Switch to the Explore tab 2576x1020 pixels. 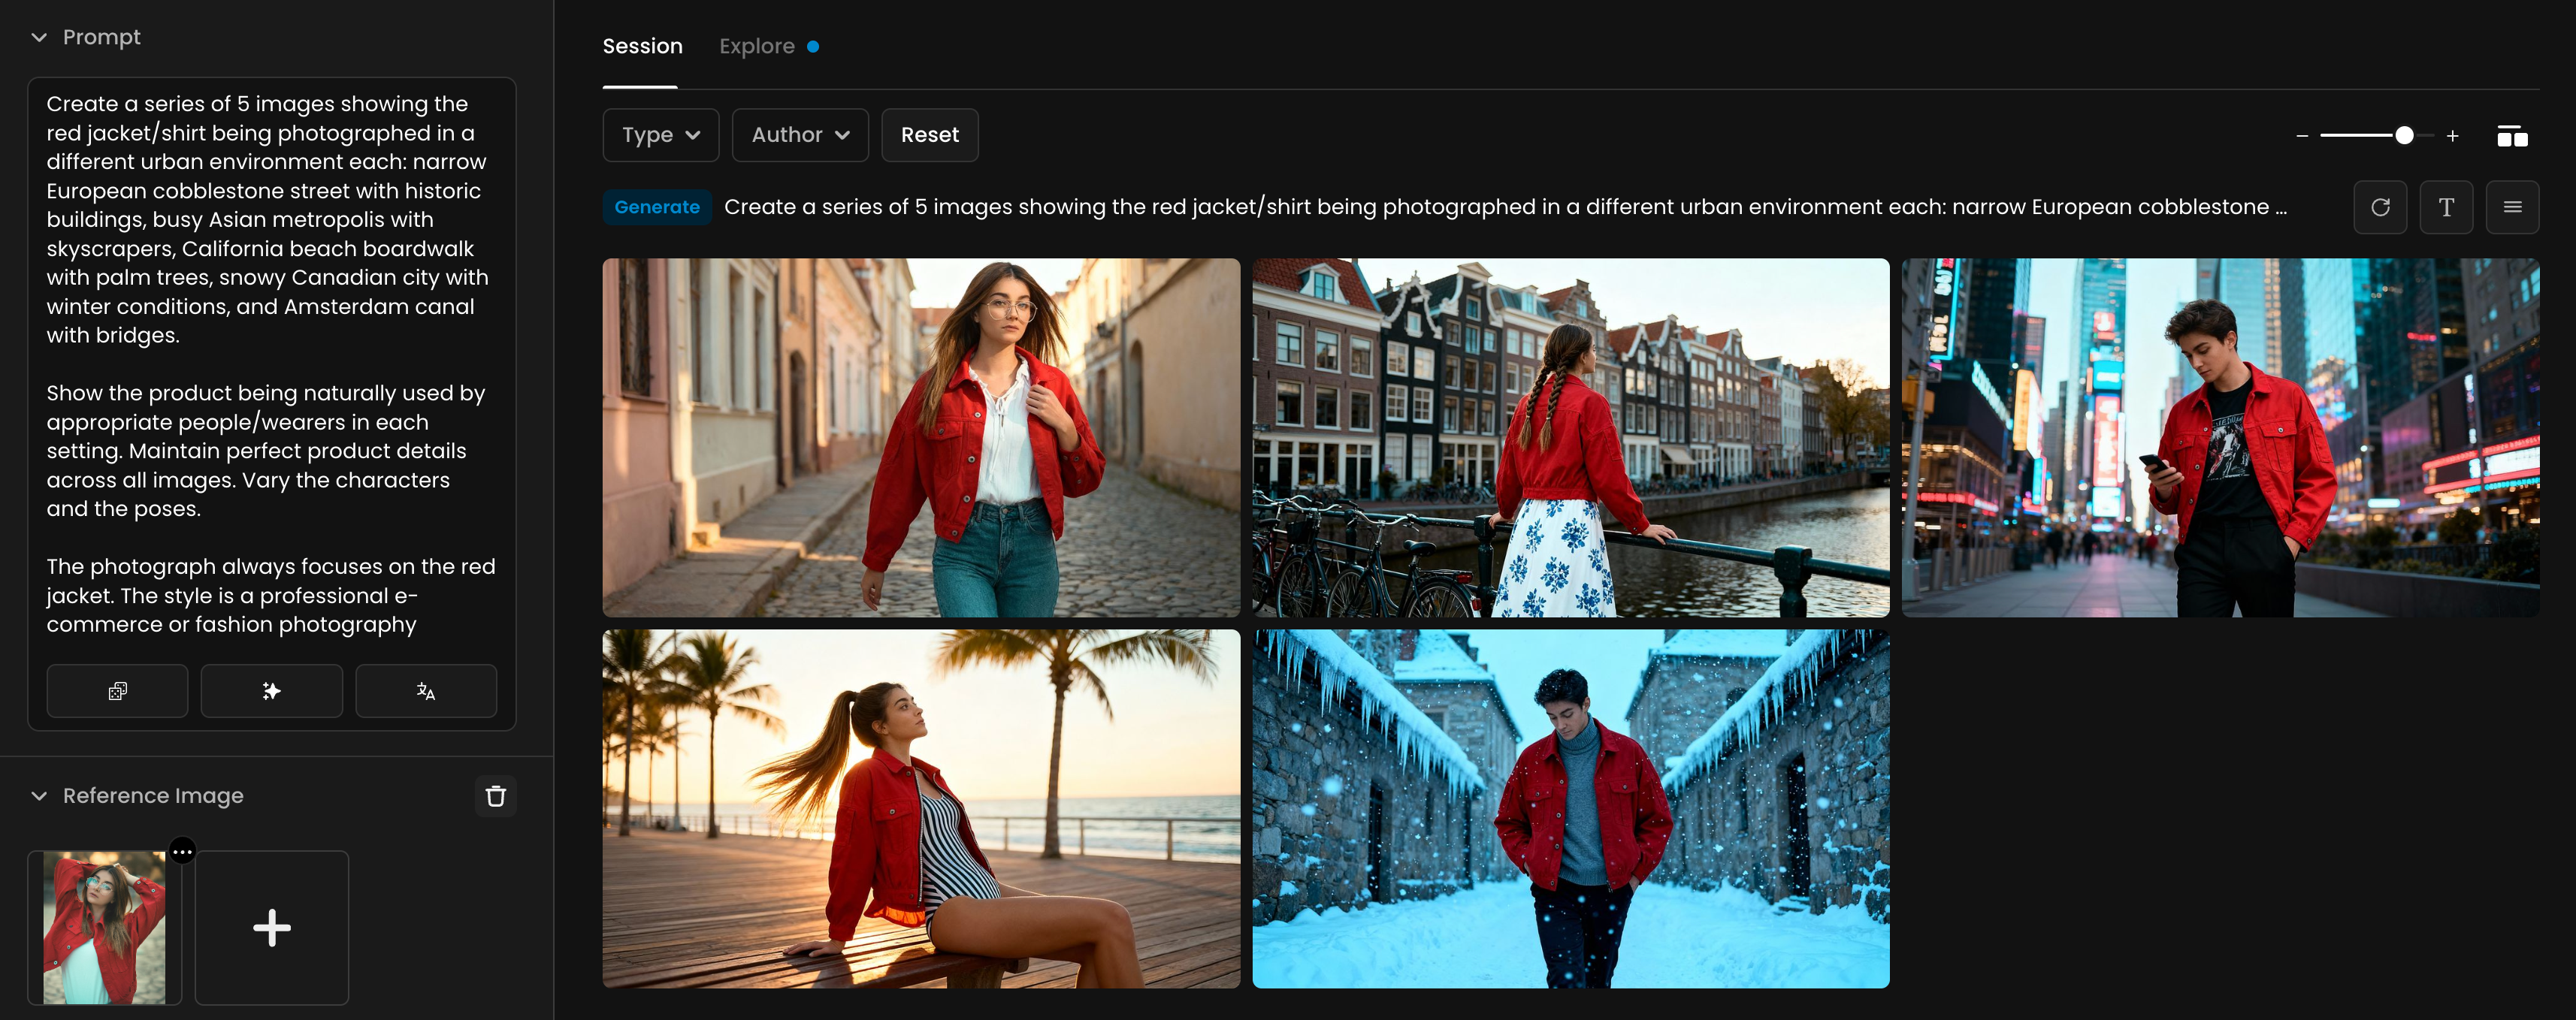coord(757,46)
